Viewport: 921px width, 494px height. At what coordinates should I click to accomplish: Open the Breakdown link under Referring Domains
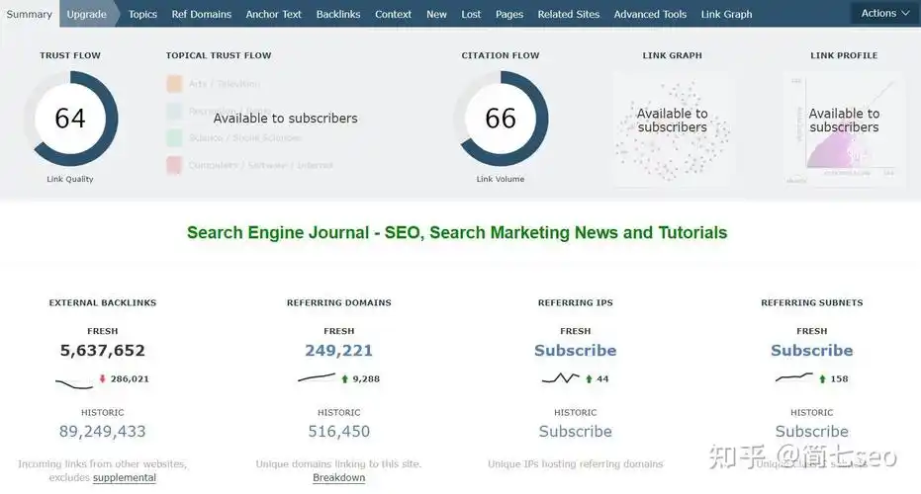point(338,478)
